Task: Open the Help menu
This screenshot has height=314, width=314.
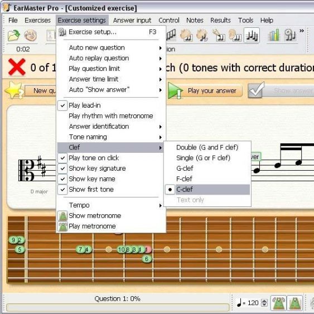Action: (x=267, y=20)
